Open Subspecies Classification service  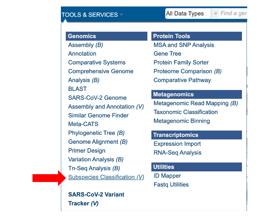pos(106,177)
